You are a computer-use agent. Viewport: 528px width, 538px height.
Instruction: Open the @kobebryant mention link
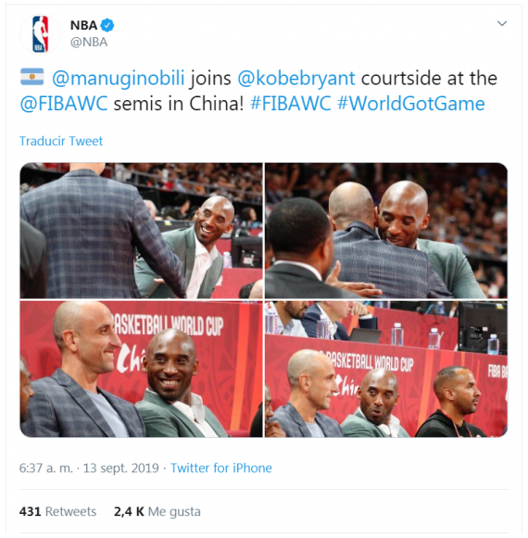tap(296, 78)
